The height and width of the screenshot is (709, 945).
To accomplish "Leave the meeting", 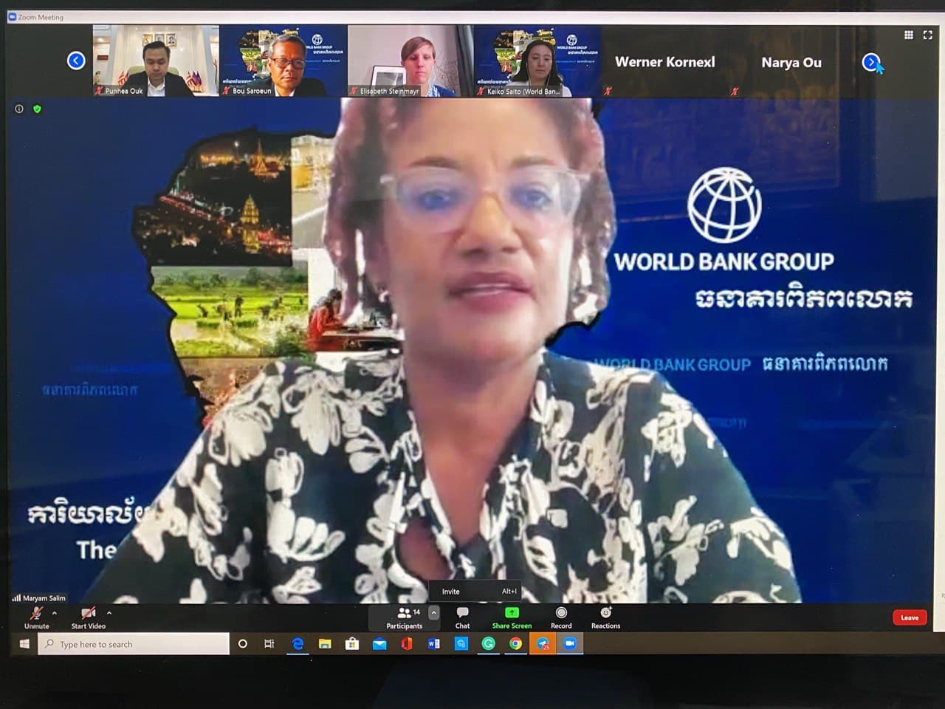I will [x=910, y=617].
